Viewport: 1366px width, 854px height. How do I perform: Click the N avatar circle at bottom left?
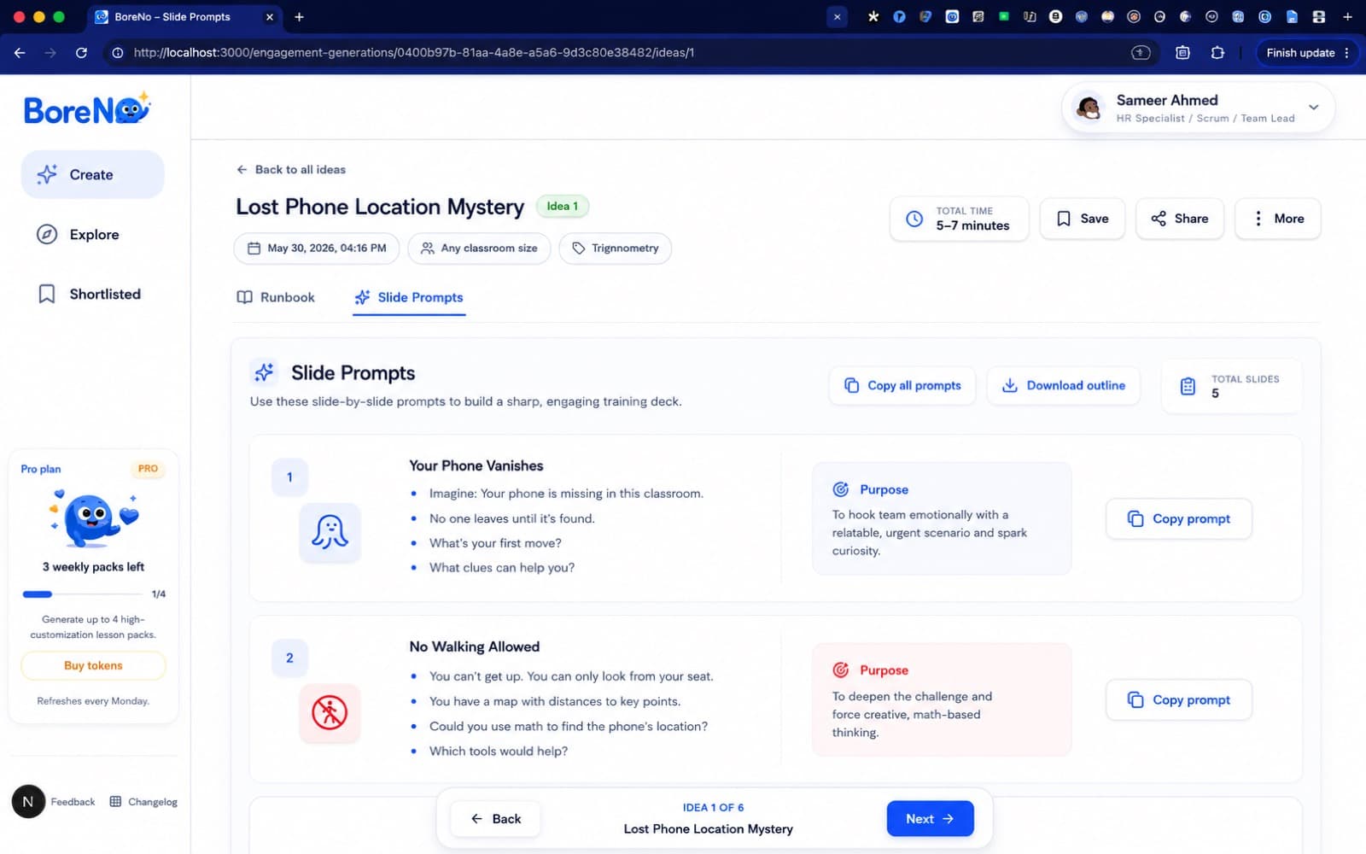point(28,802)
